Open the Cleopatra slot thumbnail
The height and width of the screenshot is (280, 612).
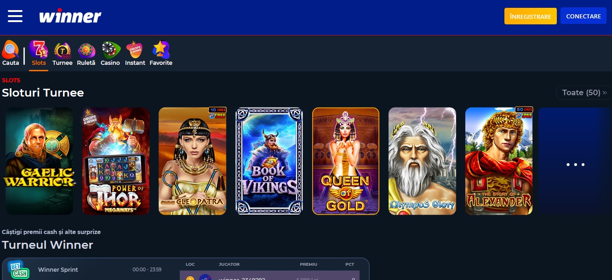(192, 161)
